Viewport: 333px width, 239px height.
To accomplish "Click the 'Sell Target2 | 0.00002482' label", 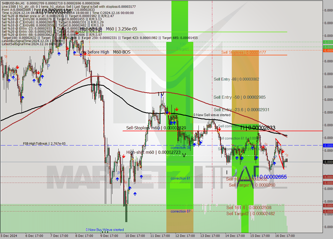I will coord(251,214).
